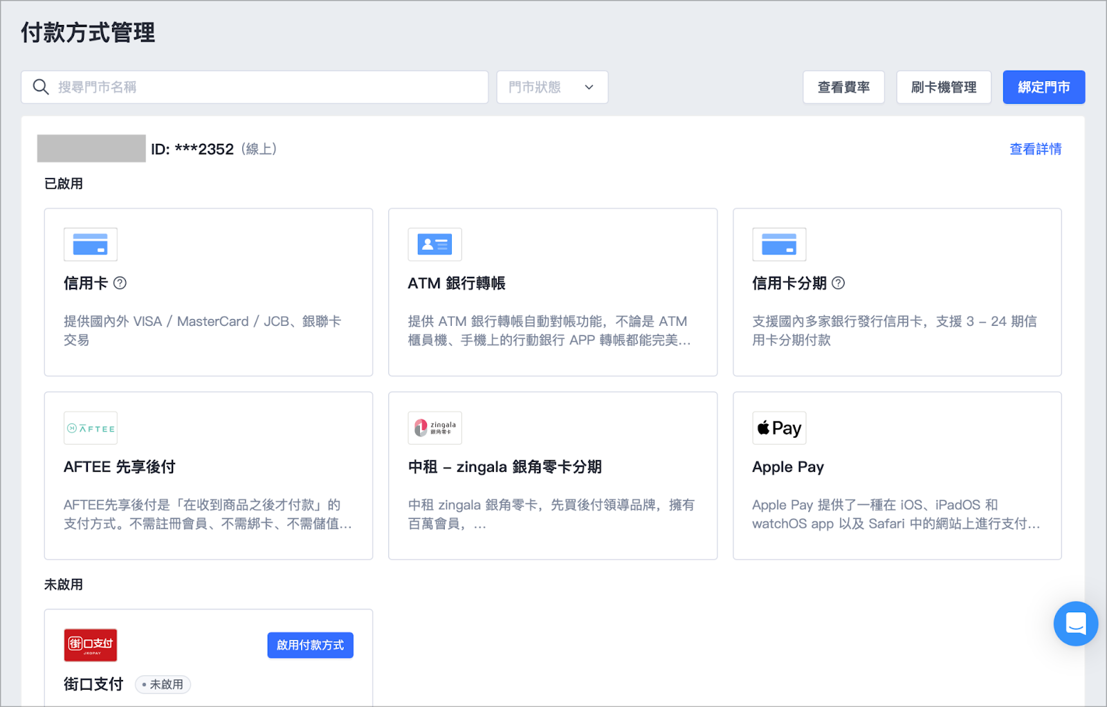The height and width of the screenshot is (707, 1107).
Task: Select the 信用卡分期 card title
Action: (789, 283)
